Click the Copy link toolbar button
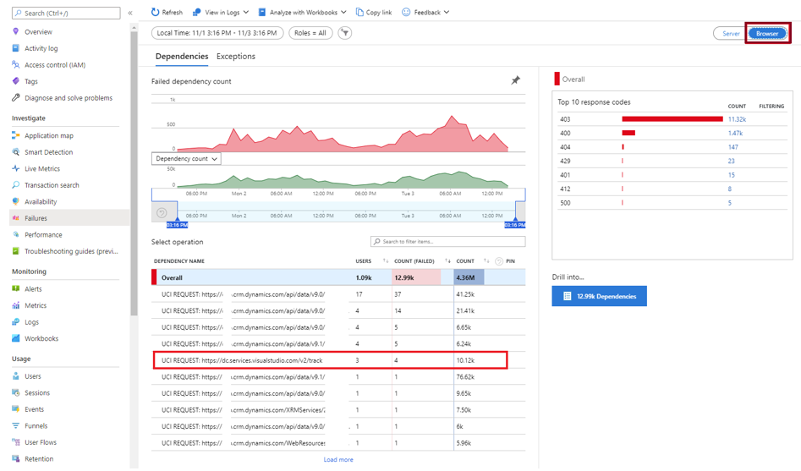 374,13
